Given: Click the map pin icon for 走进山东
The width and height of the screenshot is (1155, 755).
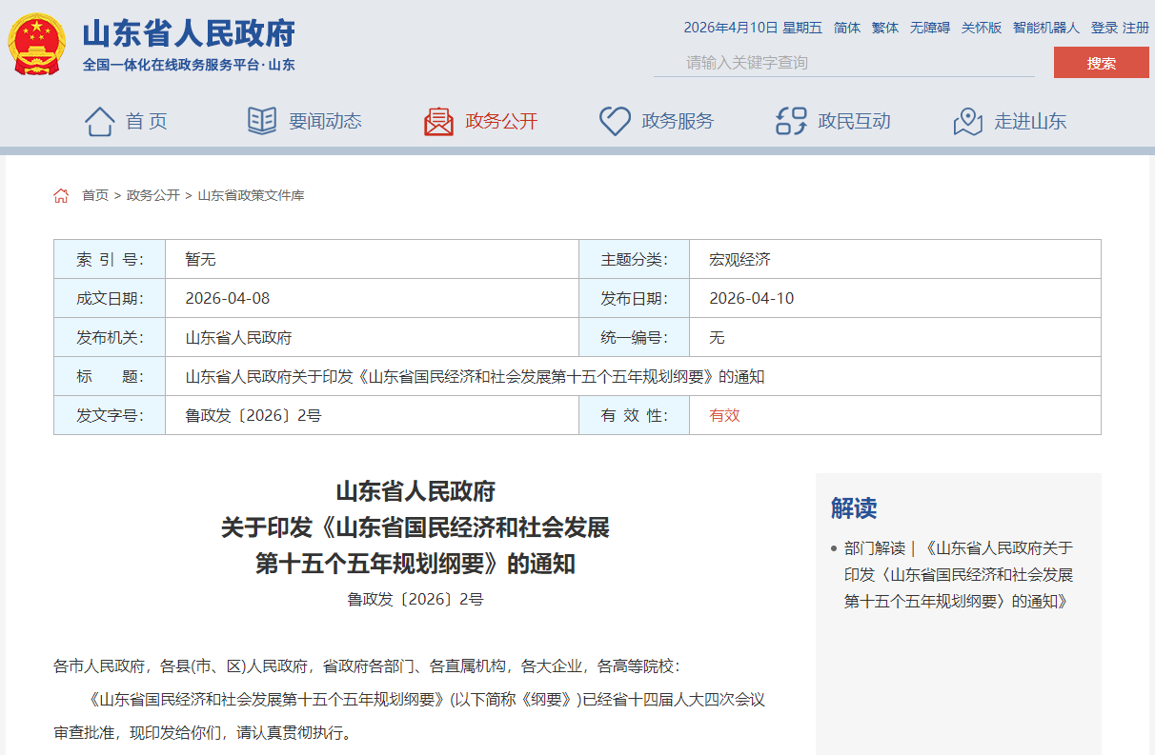Looking at the screenshot, I should (x=967, y=121).
